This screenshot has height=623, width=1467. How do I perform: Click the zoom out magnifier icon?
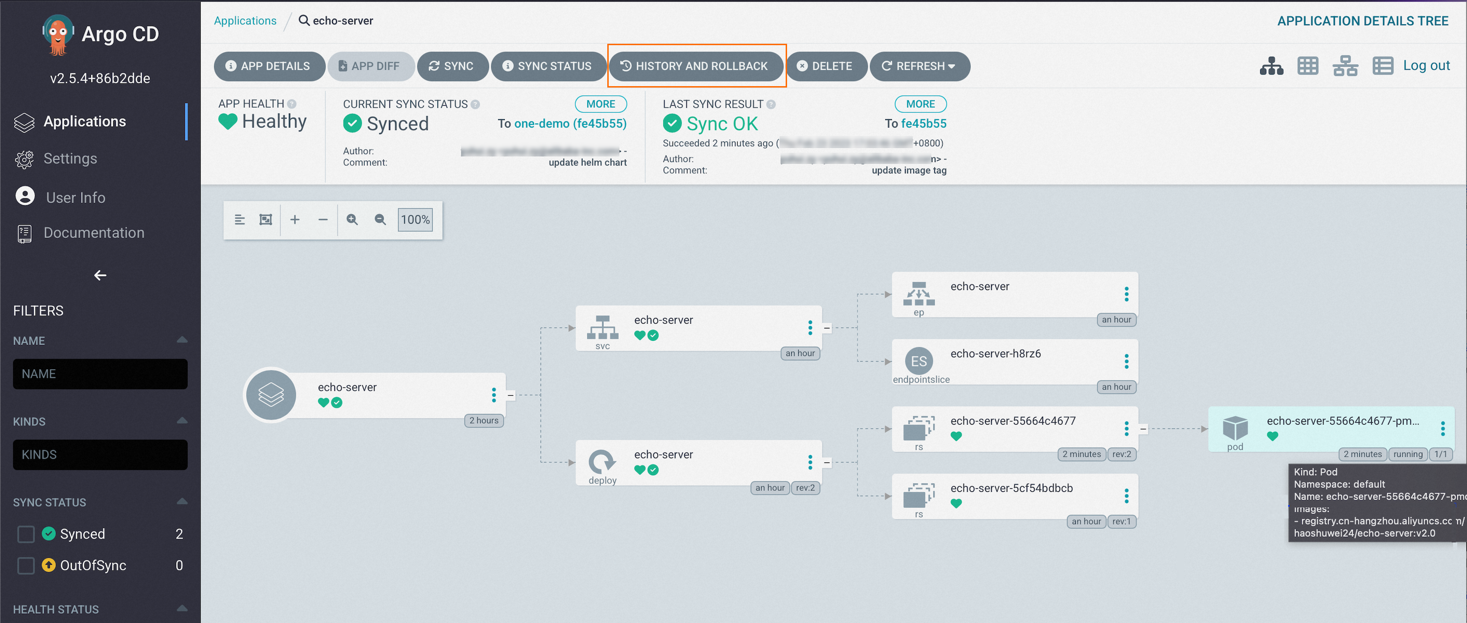380,220
